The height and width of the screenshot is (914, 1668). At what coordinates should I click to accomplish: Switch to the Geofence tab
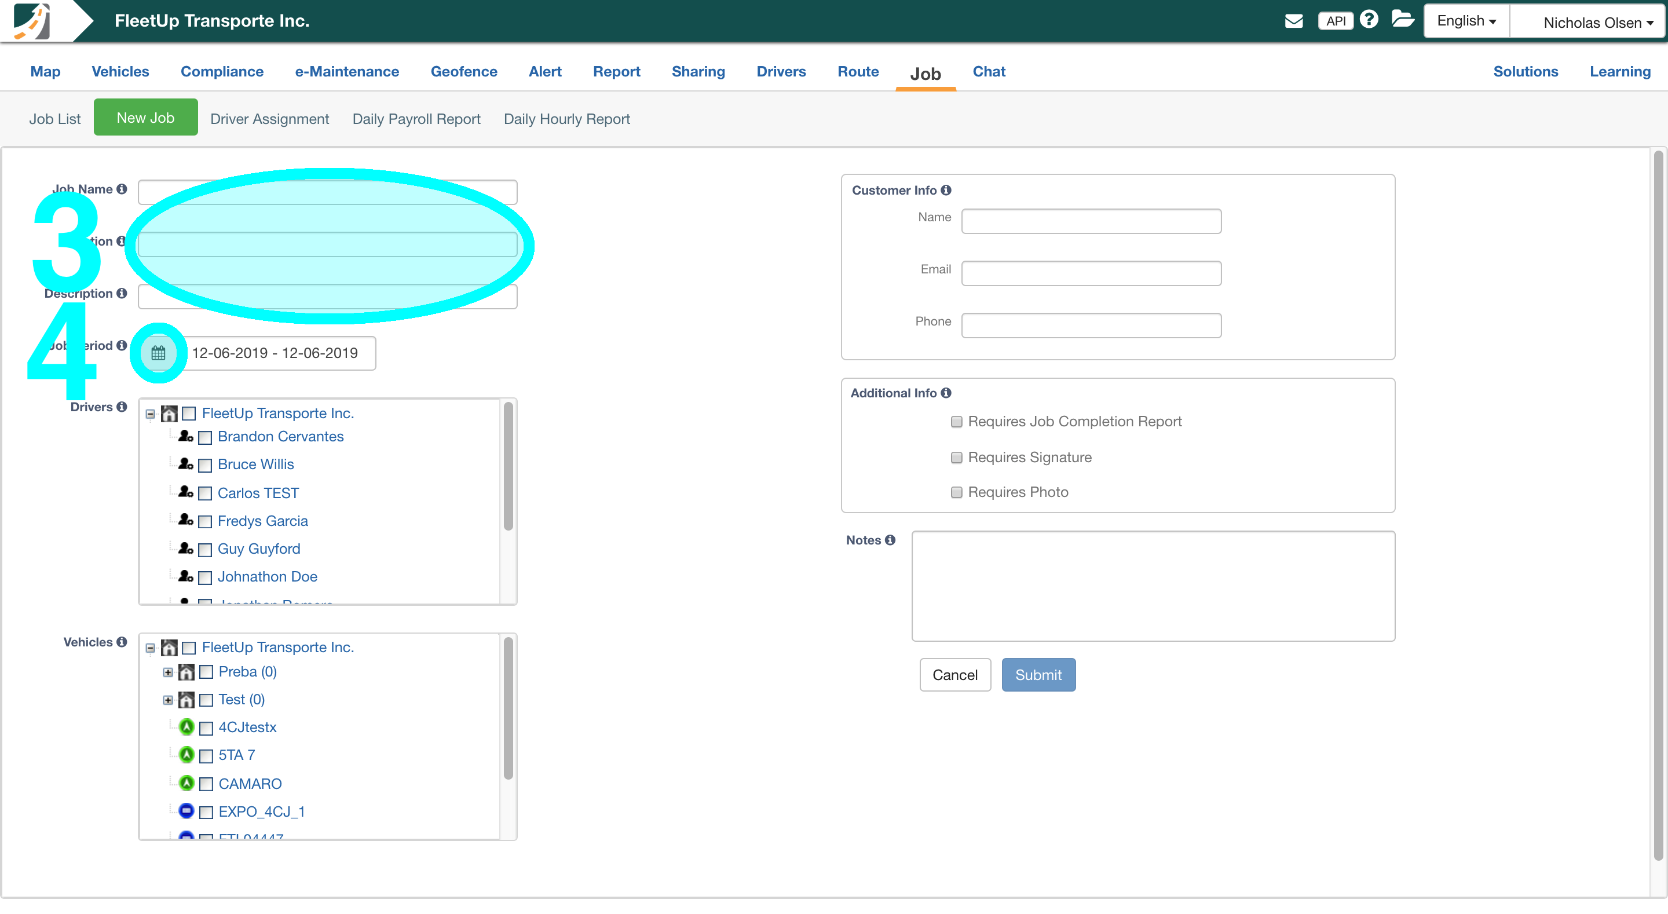[464, 71]
